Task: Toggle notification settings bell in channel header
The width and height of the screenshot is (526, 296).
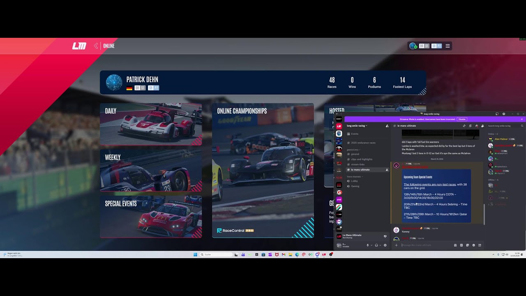Action: tap(470, 126)
